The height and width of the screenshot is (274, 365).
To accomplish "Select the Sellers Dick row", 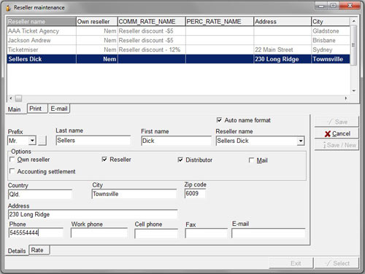I will (x=178, y=59).
